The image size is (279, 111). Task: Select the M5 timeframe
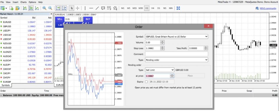(x=129, y=8)
